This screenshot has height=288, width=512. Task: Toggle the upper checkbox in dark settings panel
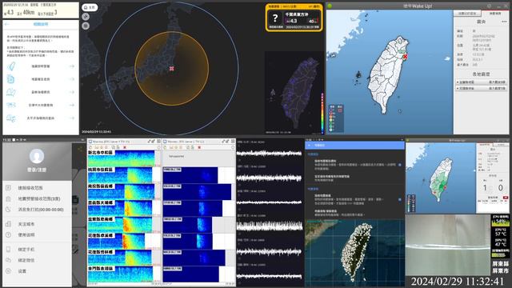(400, 165)
